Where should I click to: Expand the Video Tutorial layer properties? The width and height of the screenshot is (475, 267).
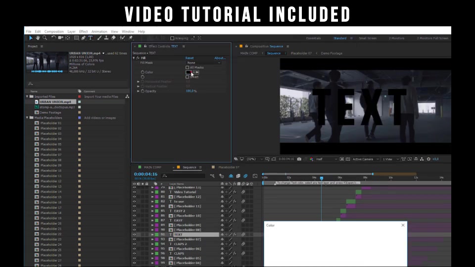(x=152, y=192)
